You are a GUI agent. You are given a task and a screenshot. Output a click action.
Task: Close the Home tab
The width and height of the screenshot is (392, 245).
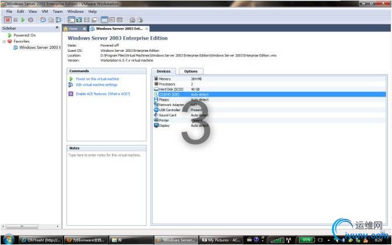(84, 29)
